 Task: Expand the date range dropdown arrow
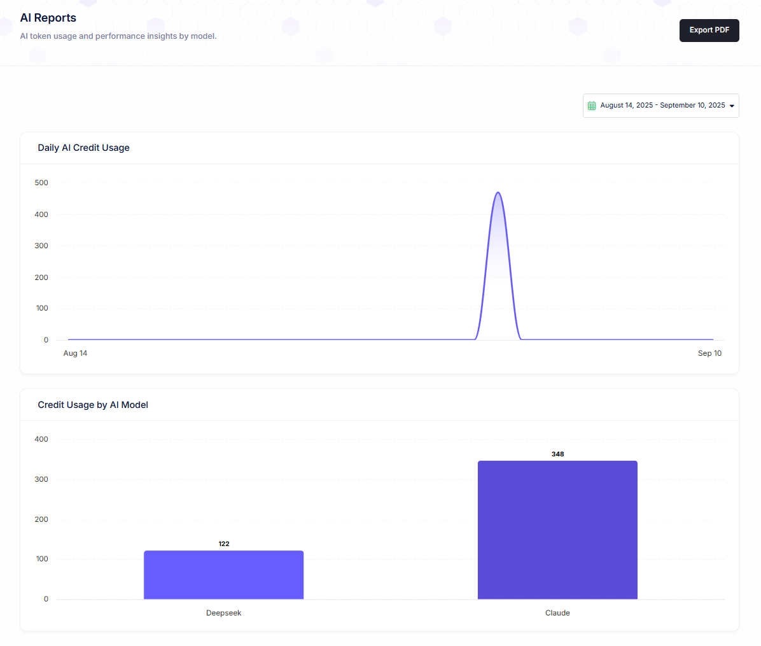coord(732,106)
